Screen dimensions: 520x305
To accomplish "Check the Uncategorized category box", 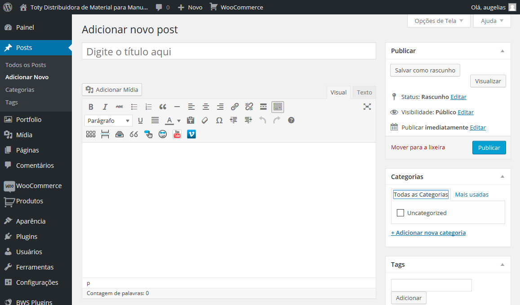I will 400,213.
